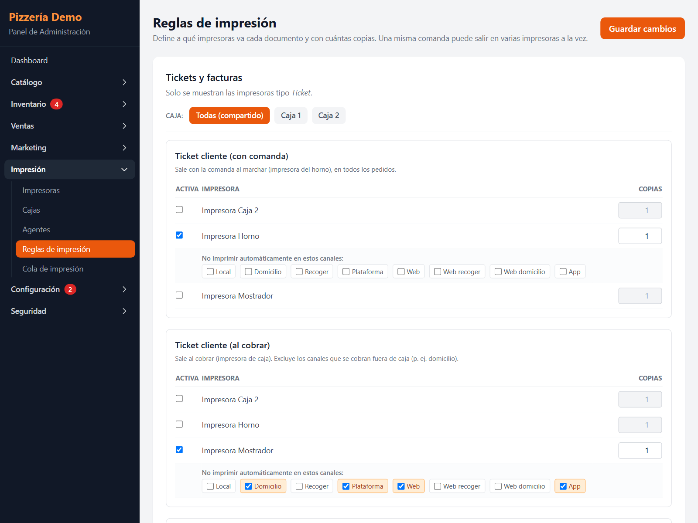The width and height of the screenshot is (698, 523).
Task: Click the Pizzería Demo title
Action: tap(45, 17)
